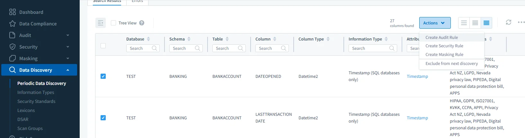This screenshot has width=525, height=138.
Task: Sort by the Database column
Action: 148,39
